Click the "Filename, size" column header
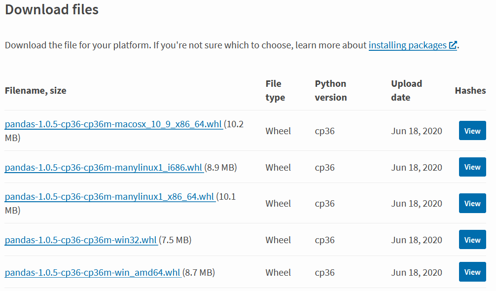This screenshot has height=291, width=496. [35, 91]
